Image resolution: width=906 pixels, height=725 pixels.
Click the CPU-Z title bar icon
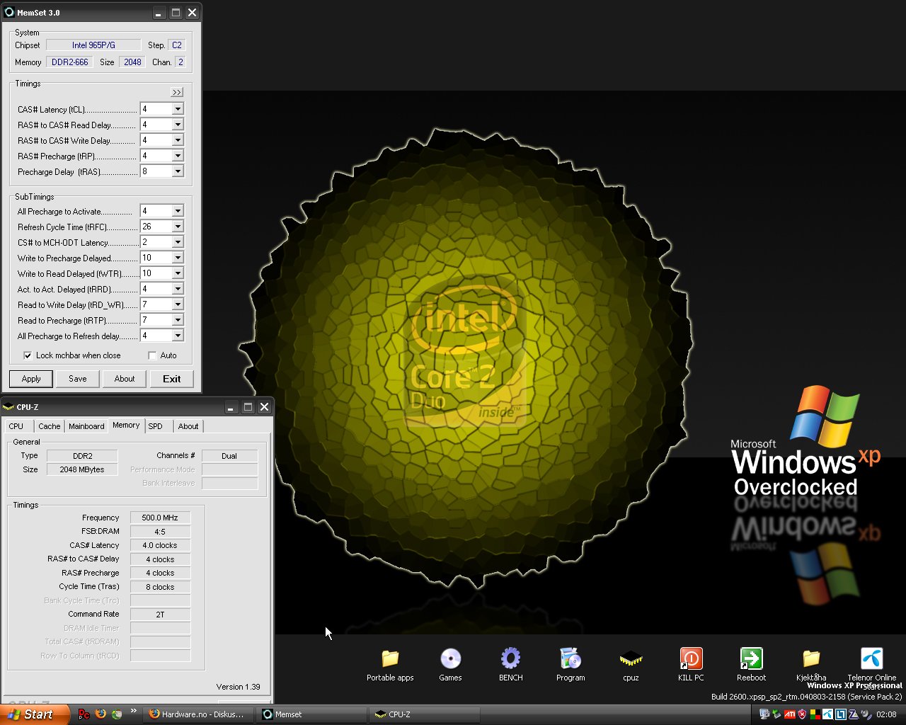tap(8, 407)
